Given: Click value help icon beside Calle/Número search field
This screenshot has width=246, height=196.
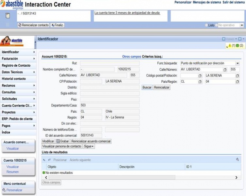Looking at the screenshot, I should (225, 70).
